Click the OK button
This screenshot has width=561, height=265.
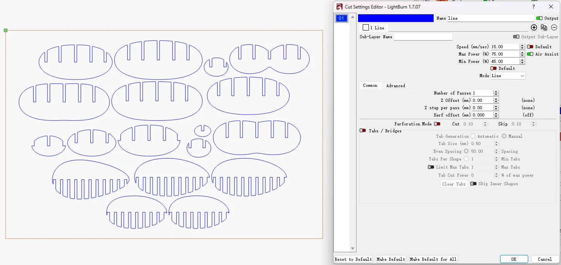pos(514,259)
